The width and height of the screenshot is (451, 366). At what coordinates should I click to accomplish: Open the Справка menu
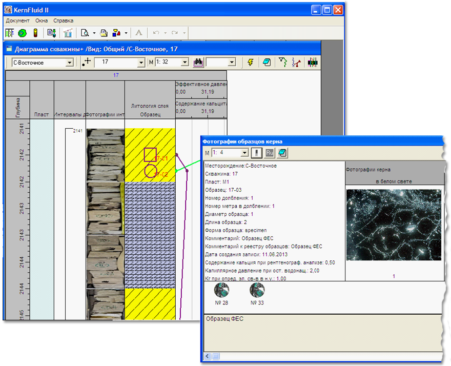(63, 21)
